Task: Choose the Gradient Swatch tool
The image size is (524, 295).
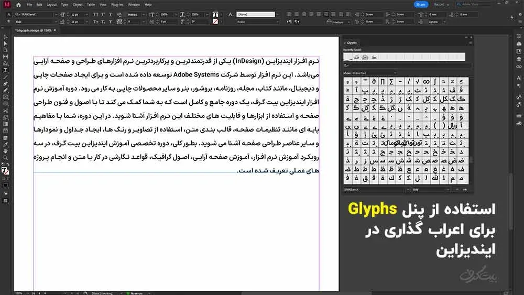Action: point(5,124)
